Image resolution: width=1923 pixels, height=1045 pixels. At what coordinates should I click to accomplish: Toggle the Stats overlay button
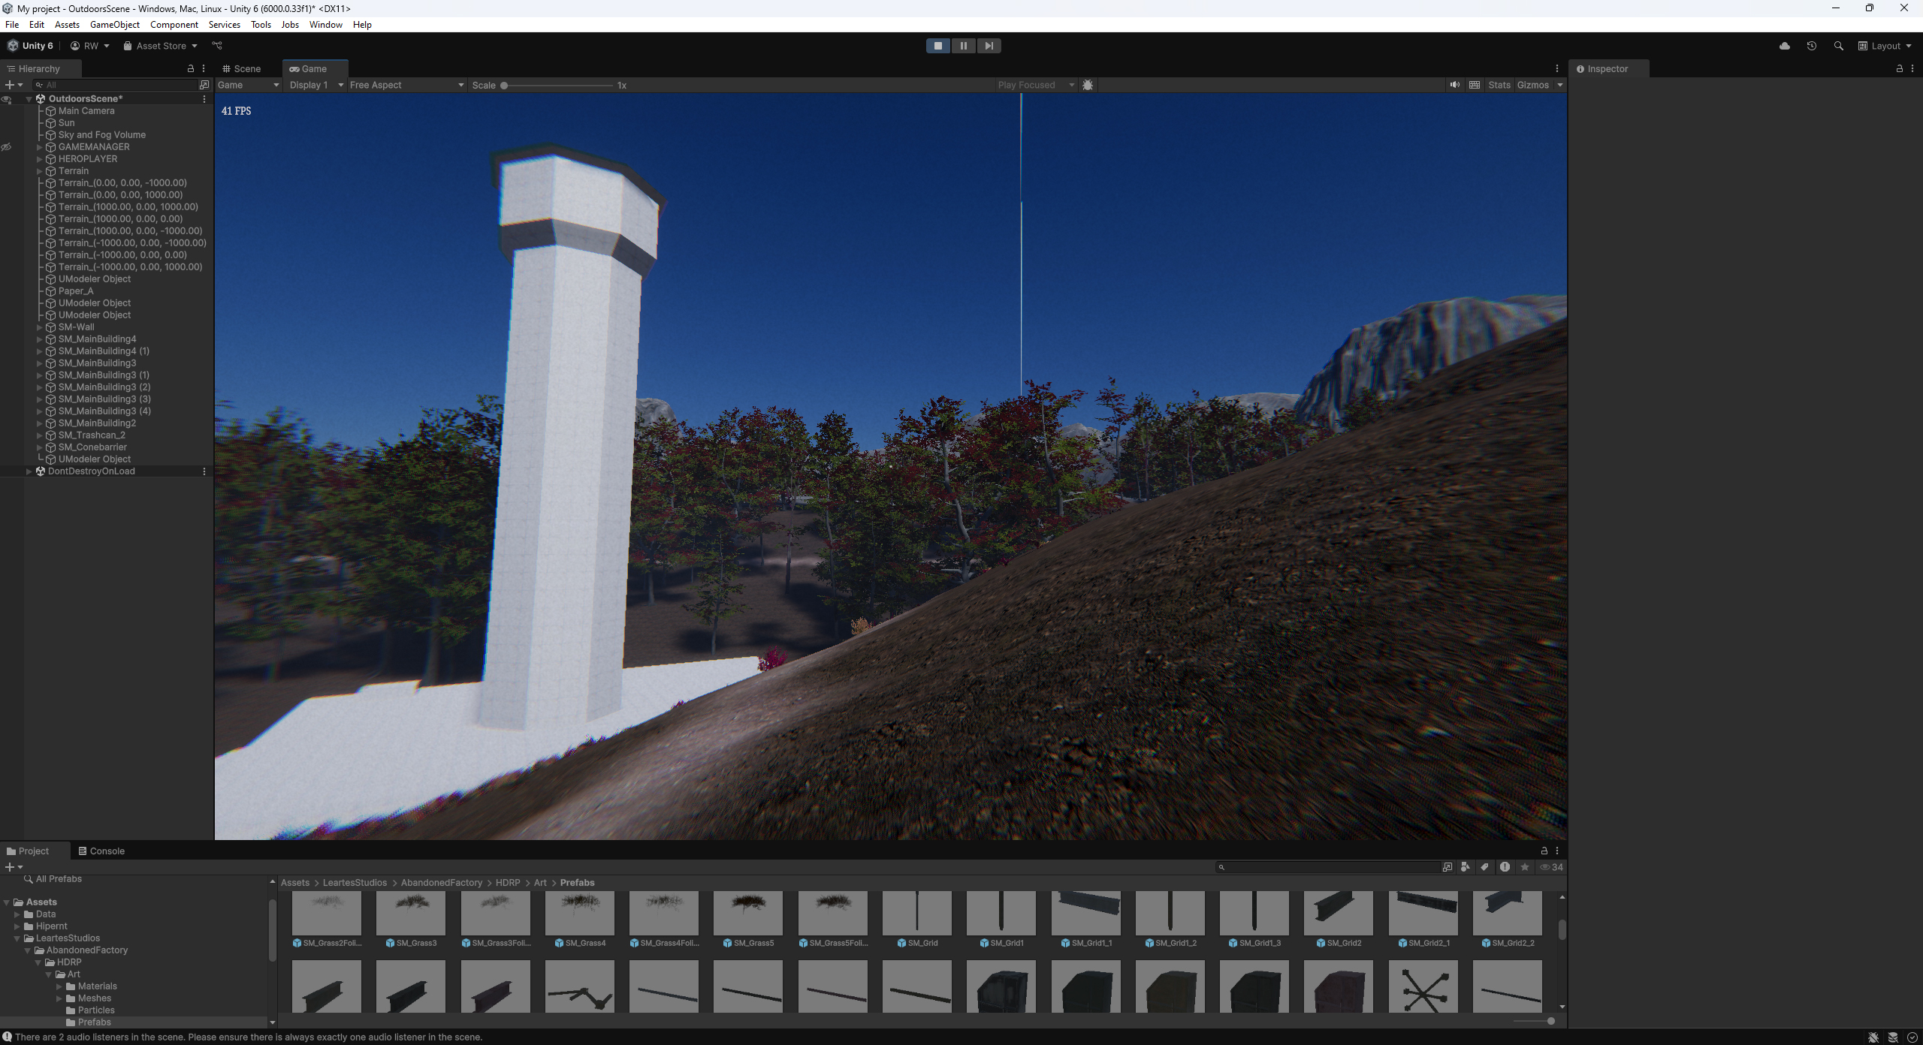pos(1499,85)
